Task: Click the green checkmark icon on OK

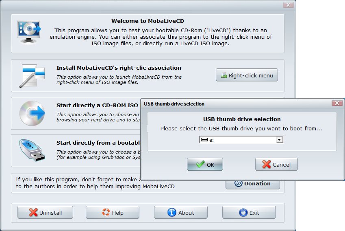Action: pos(200,164)
